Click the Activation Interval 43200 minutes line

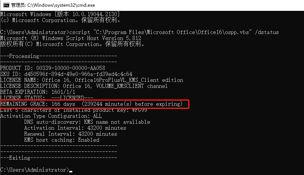click(75, 128)
